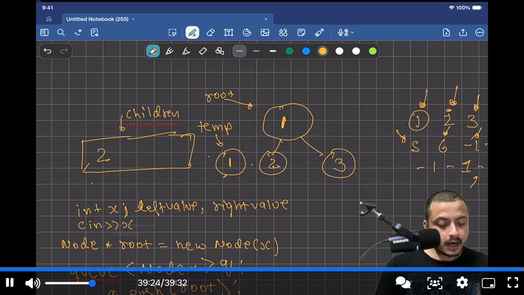Go to the home library icon
This screenshot has height=295, width=524.
pos(49,19)
